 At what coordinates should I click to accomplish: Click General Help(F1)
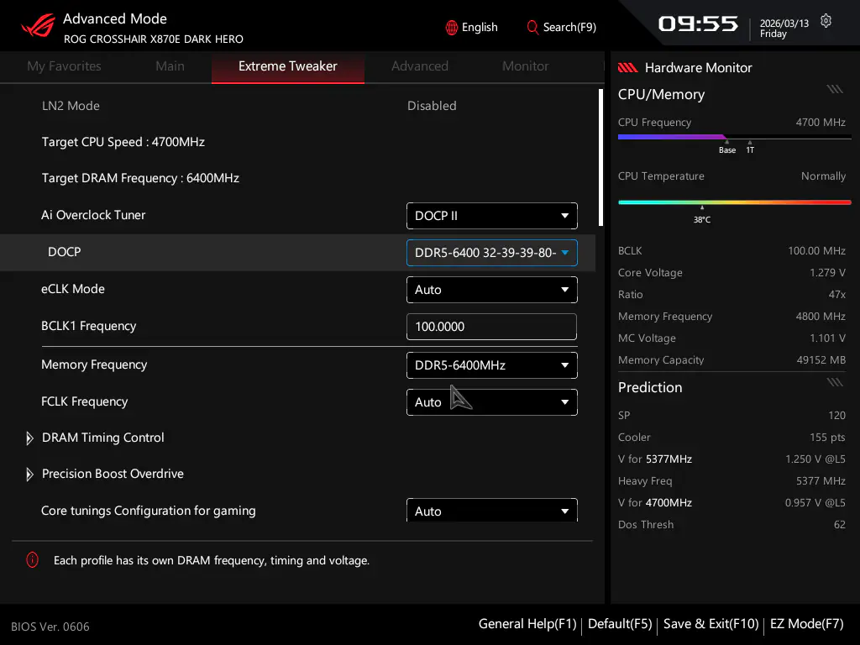click(527, 624)
